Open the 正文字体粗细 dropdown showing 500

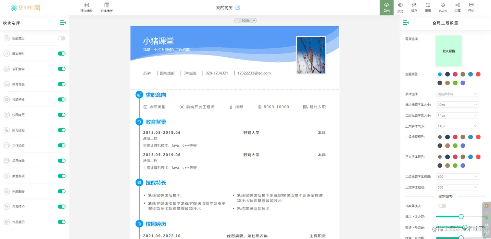(458, 187)
